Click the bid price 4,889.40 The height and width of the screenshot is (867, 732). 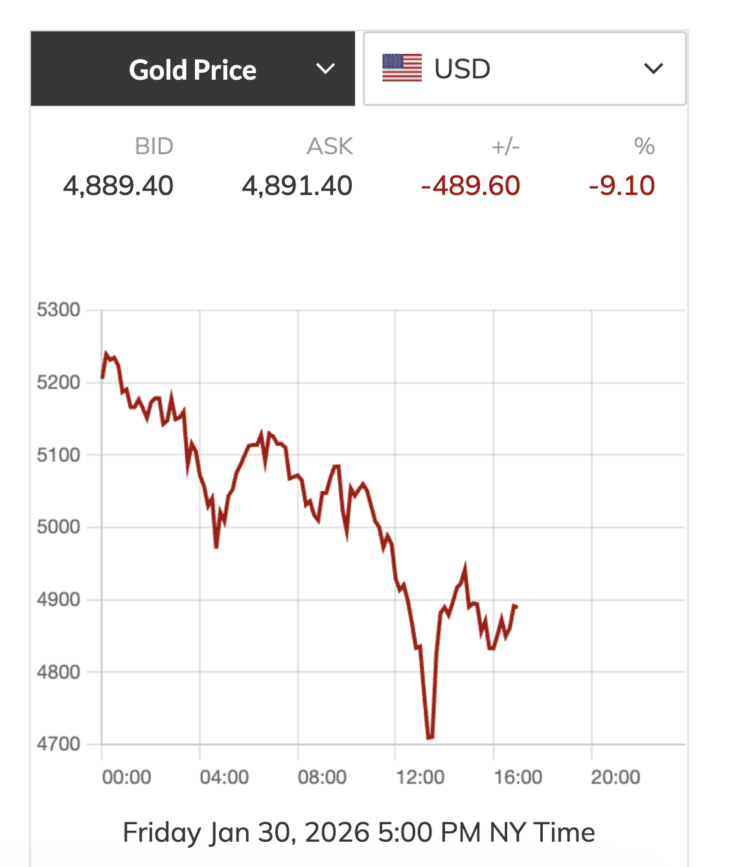(x=119, y=186)
